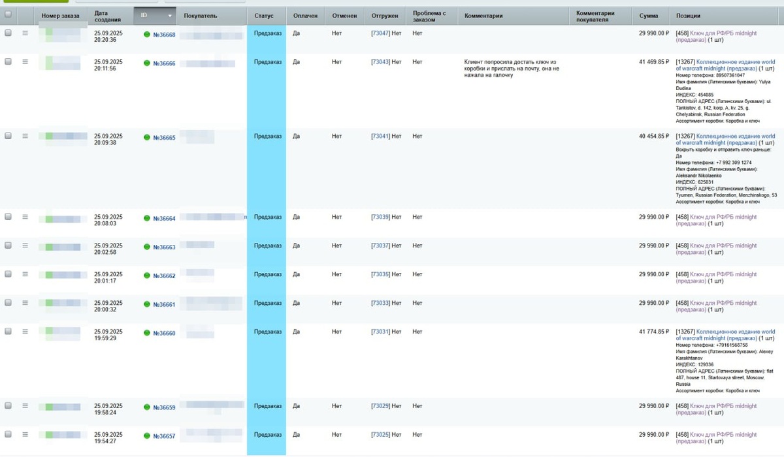Tick checkbox for order №36657
The height and width of the screenshot is (457, 784).
click(8, 434)
